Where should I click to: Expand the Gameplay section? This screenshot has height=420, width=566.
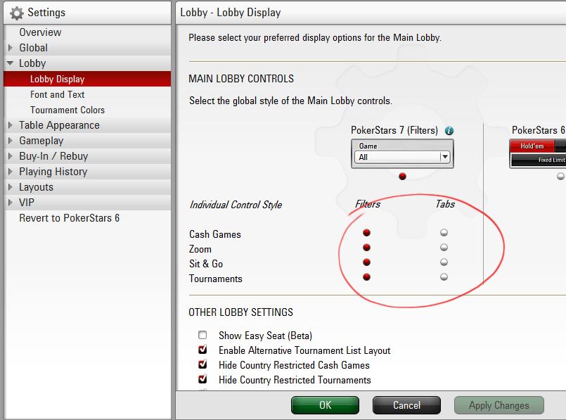(11, 141)
